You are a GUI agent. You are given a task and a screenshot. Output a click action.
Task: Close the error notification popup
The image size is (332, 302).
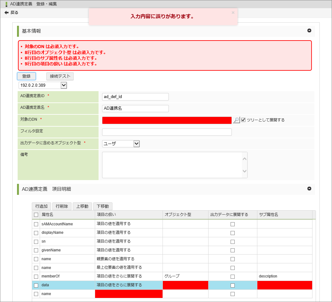pyautogui.click(x=233, y=13)
